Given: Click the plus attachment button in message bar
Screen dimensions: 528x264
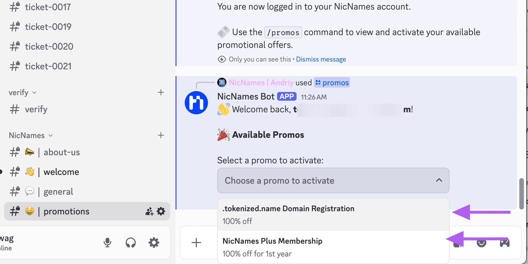Looking at the screenshot, I should pos(196,243).
